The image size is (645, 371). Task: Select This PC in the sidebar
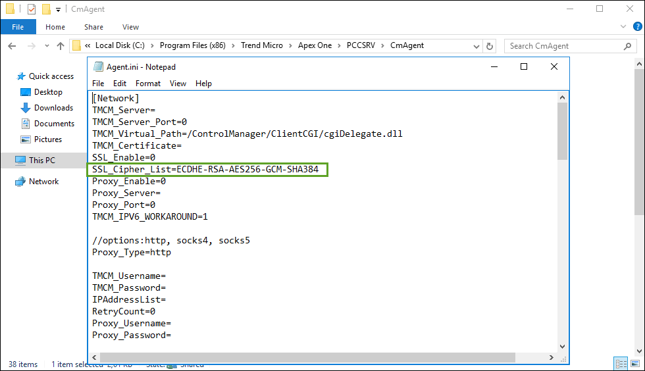click(x=42, y=160)
